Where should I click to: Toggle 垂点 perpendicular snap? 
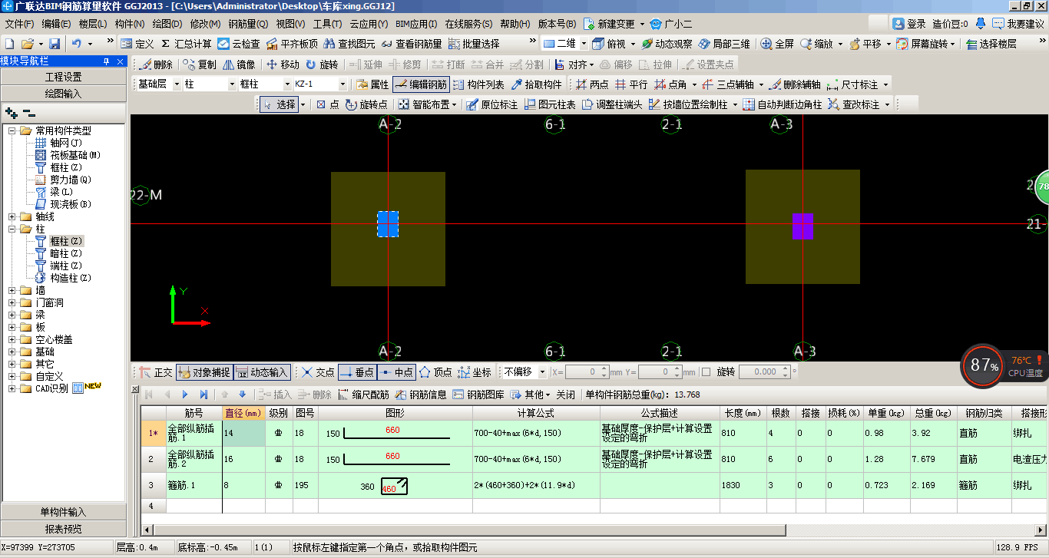357,372
